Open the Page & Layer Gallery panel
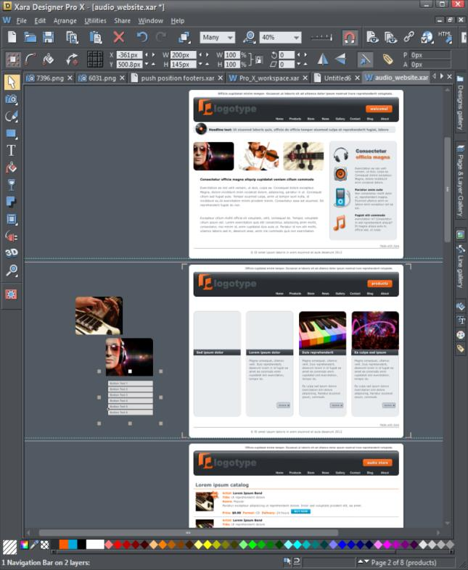The image size is (468, 570). pyautogui.click(x=460, y=181)
